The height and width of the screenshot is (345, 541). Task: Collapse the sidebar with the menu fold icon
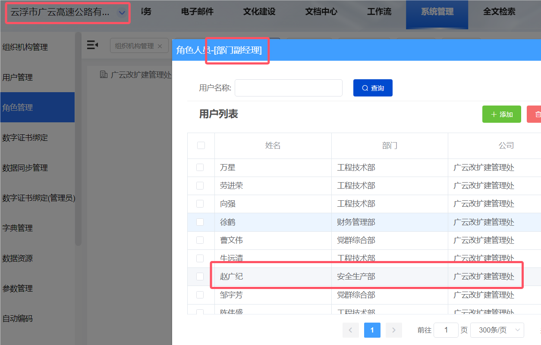(x=92, y=45)
